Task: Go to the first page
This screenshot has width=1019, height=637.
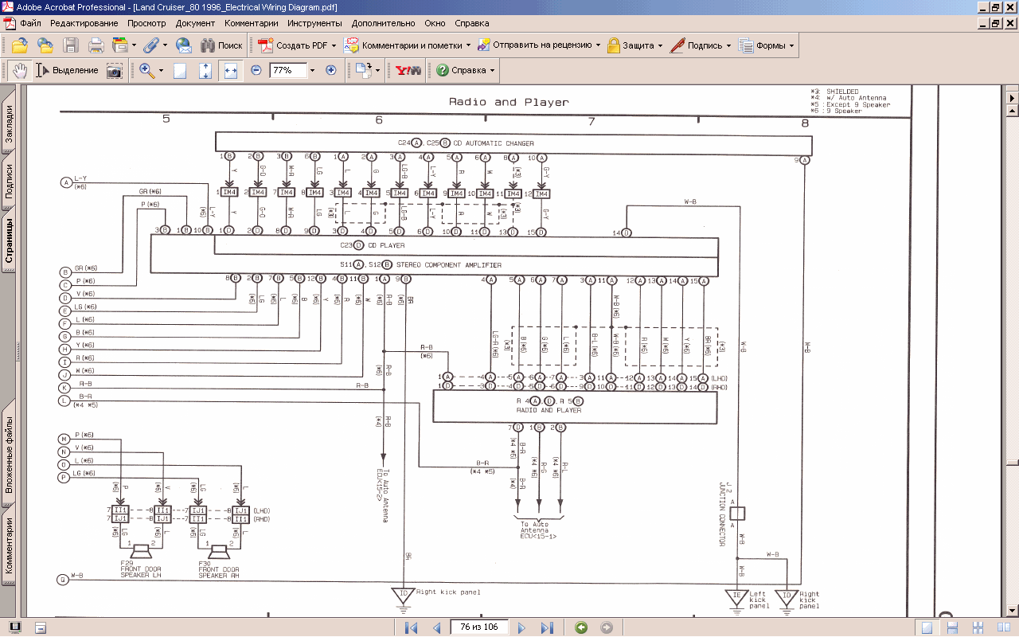Action: coord(411,627)
